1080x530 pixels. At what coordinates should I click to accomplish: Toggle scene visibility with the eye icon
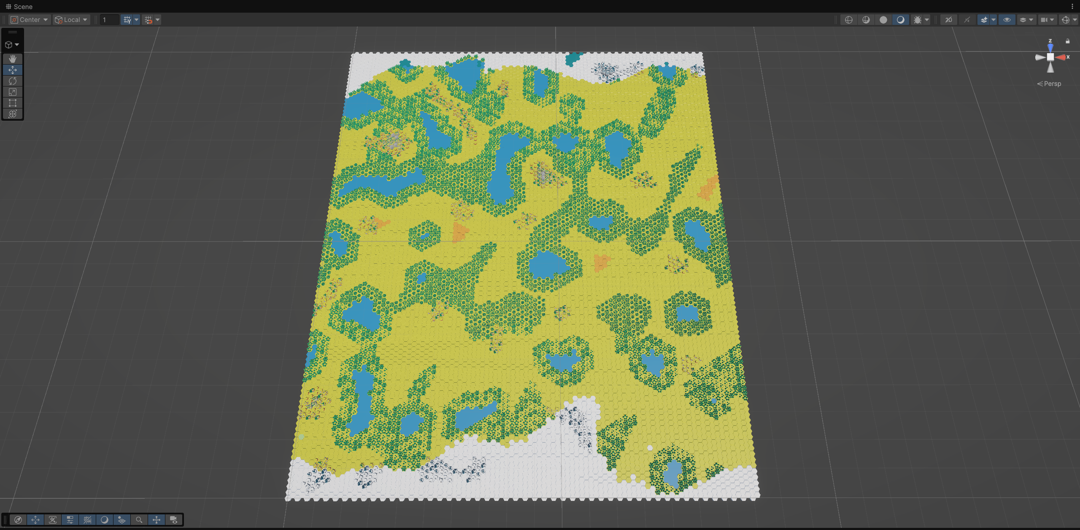tap(1007, 19)
